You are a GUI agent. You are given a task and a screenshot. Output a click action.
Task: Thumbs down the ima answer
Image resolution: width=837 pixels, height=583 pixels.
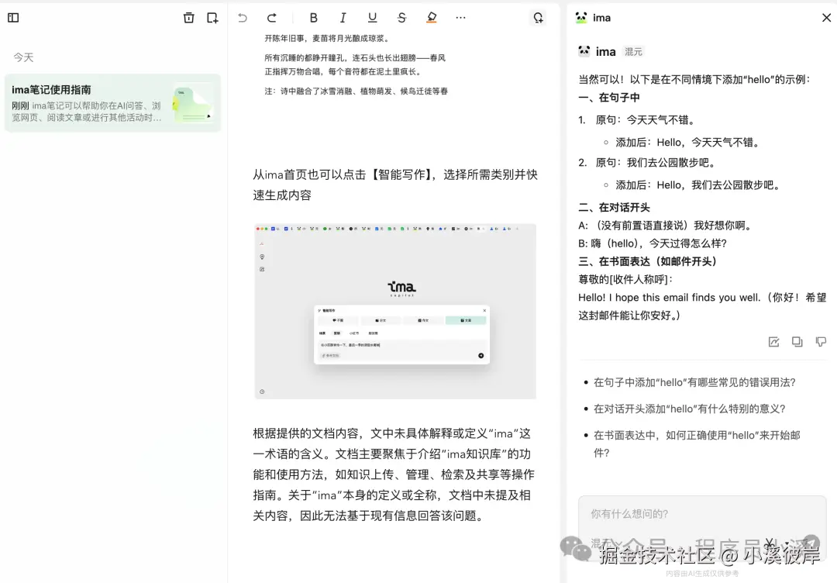tap(821, 342)
